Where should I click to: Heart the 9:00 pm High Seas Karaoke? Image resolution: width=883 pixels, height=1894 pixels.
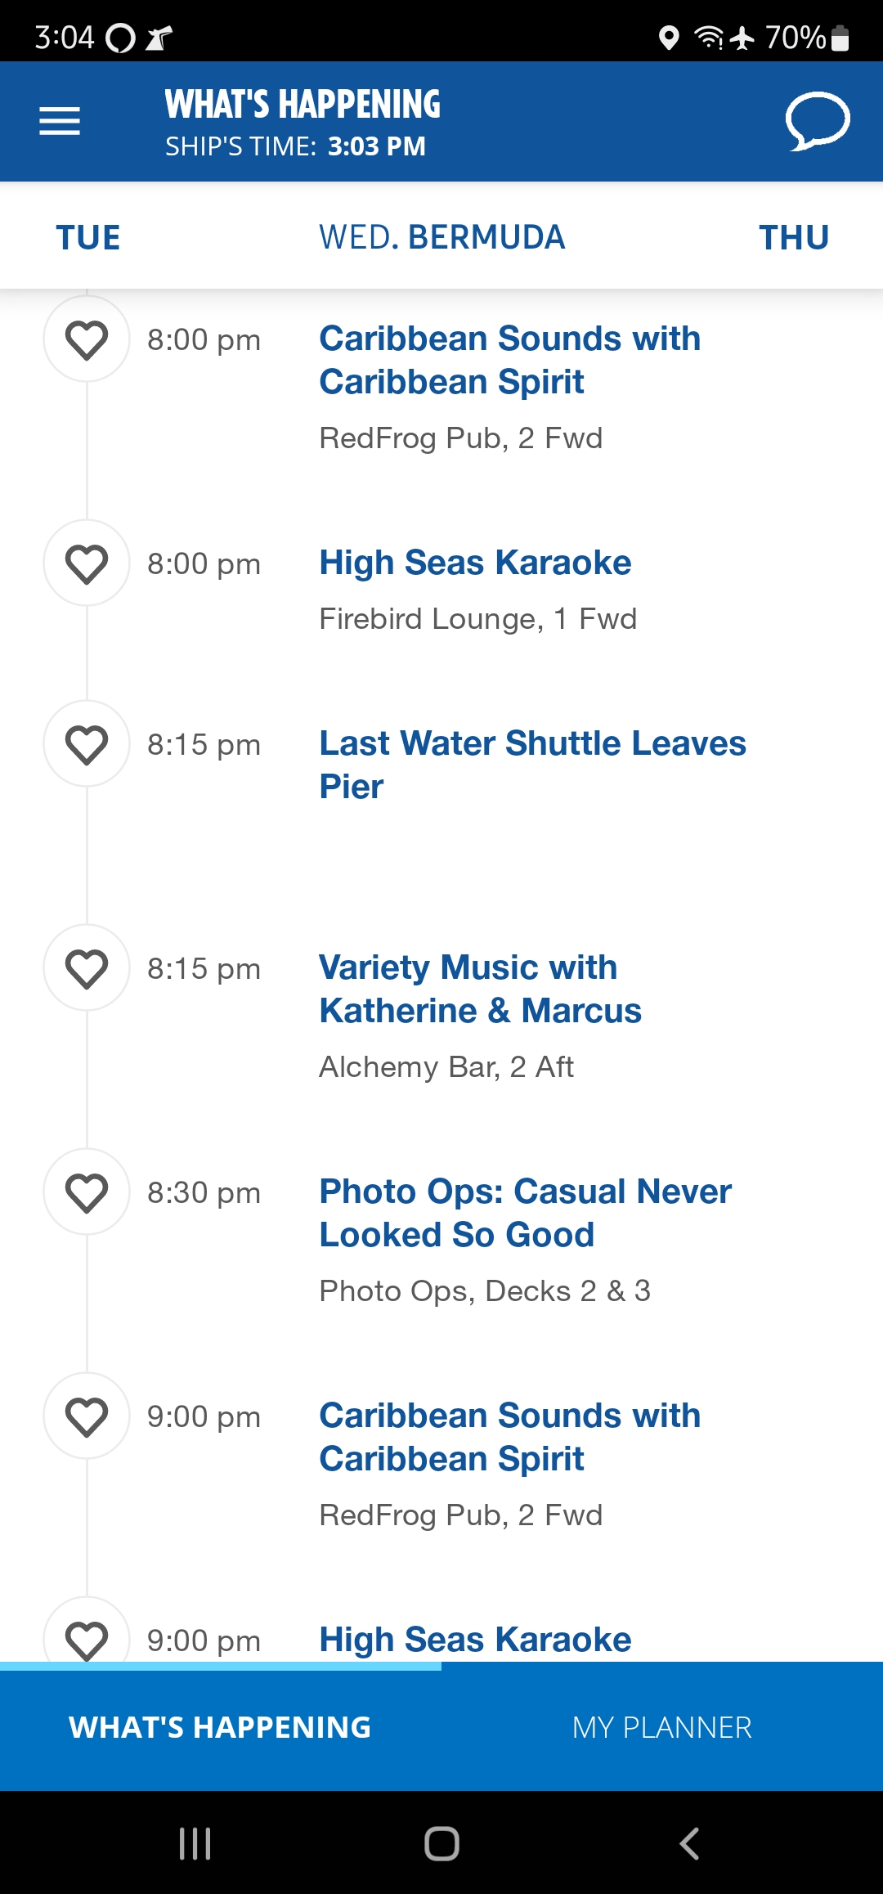point(87,1636)
